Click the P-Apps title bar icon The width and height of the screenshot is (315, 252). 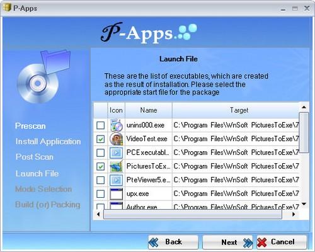(x=7, y=8)
